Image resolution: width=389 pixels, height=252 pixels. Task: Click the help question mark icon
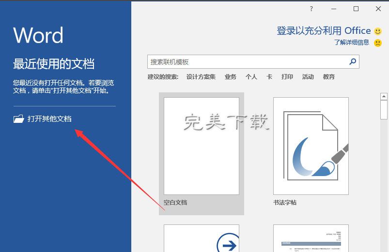pos(311,9)
